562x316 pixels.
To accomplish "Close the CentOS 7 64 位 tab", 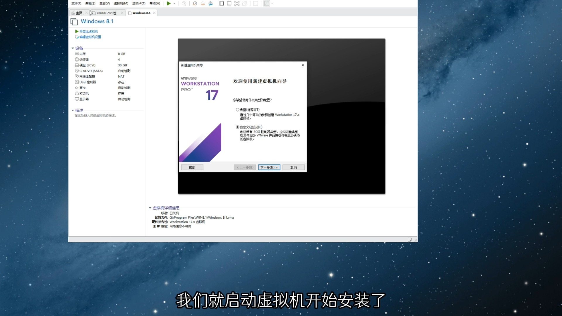I will click(x=122, y=13).
